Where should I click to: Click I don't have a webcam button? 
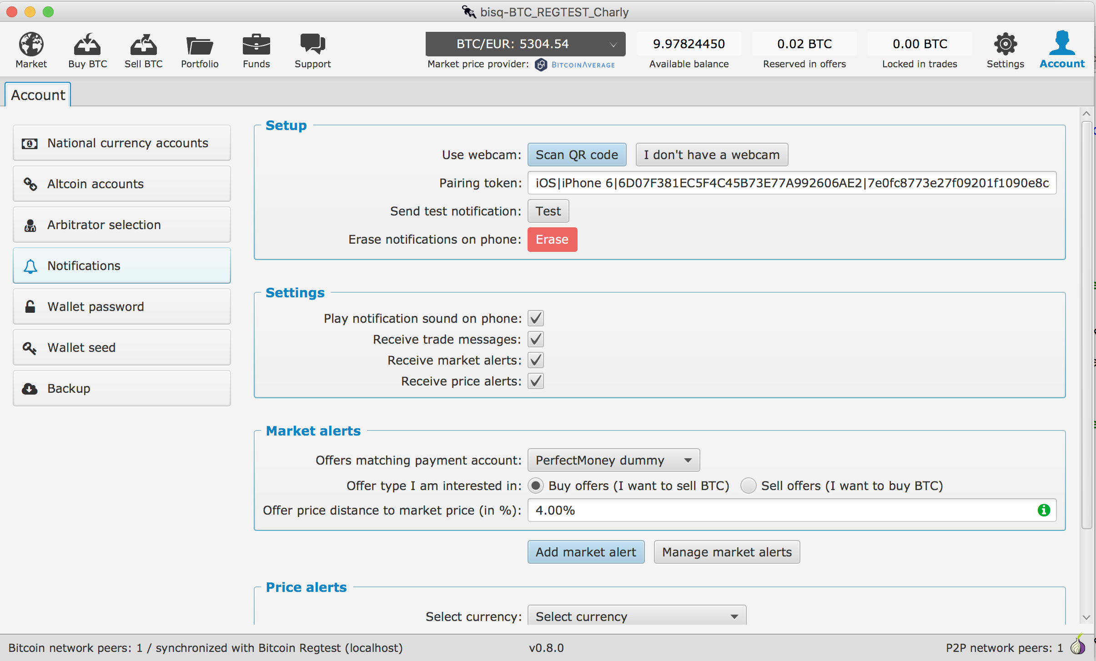[x=712, y=155]
